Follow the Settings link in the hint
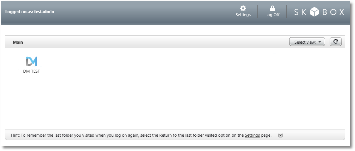This screenshot has height=151, width=355. [x=252, y=135]
